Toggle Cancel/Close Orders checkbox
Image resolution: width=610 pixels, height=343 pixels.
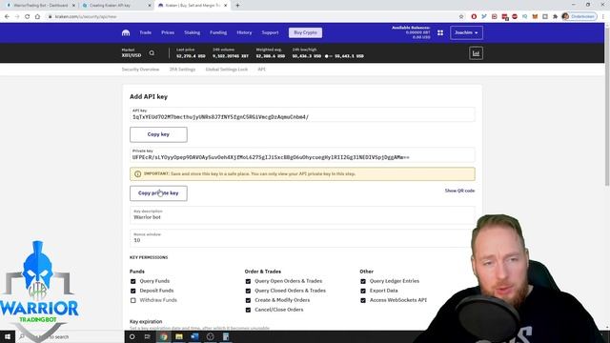[x=248, y=310]
